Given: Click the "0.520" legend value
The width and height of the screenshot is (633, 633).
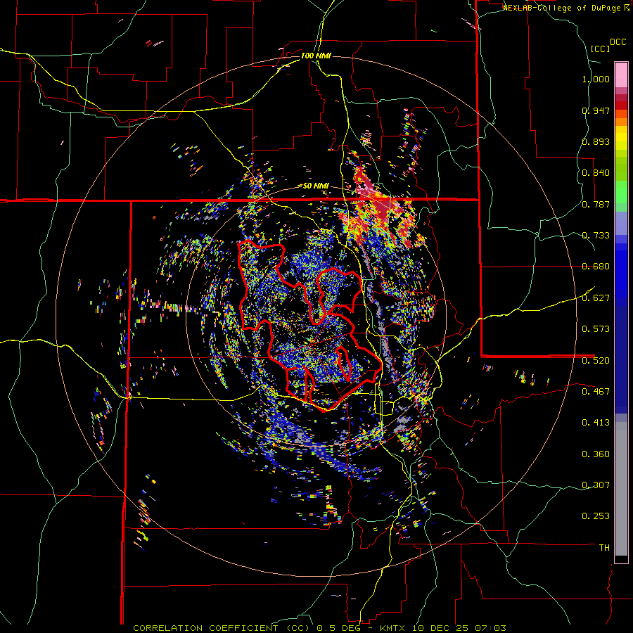Looking at the screenshot, I should (x=596, y=361).
